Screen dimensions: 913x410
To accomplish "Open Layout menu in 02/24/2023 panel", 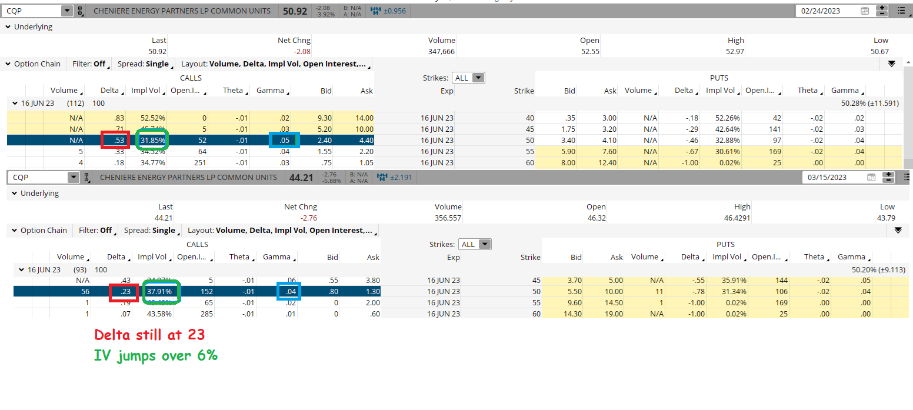I will click(276, 64).
